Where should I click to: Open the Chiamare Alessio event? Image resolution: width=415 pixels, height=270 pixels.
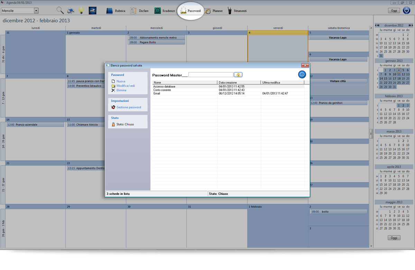coord(86,125)
